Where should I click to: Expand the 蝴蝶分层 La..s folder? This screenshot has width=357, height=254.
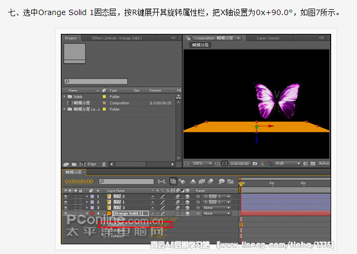click(65, 109)
